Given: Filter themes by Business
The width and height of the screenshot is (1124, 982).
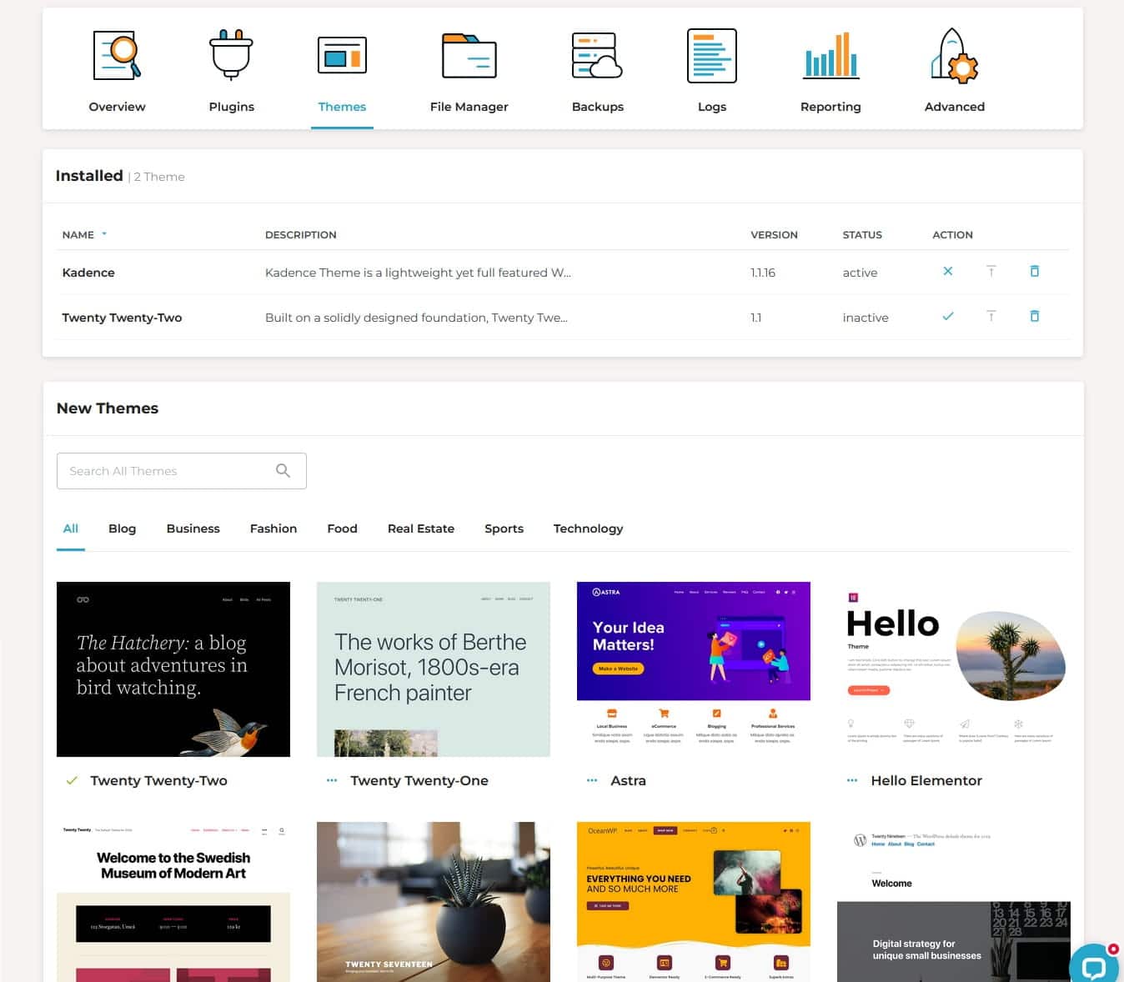Looking at the screenshot, I should (x=193, y=529).
